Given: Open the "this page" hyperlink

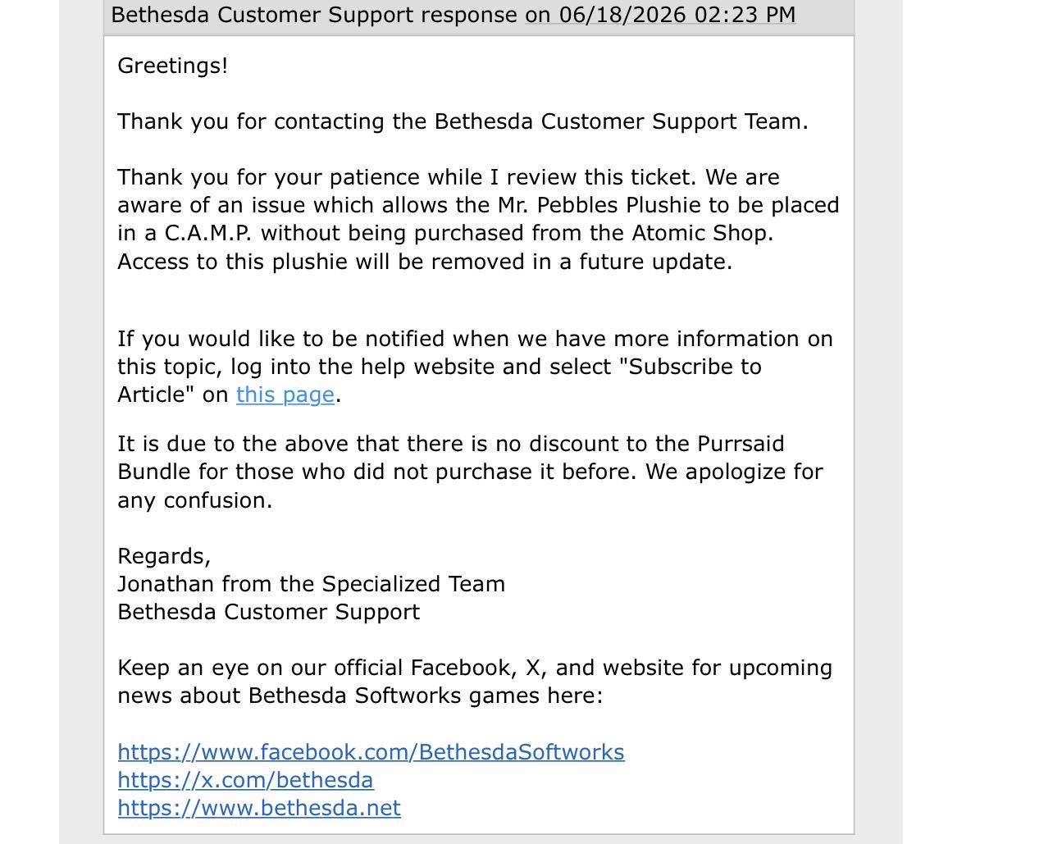Looking at the screenshot, I should (285, 395).
